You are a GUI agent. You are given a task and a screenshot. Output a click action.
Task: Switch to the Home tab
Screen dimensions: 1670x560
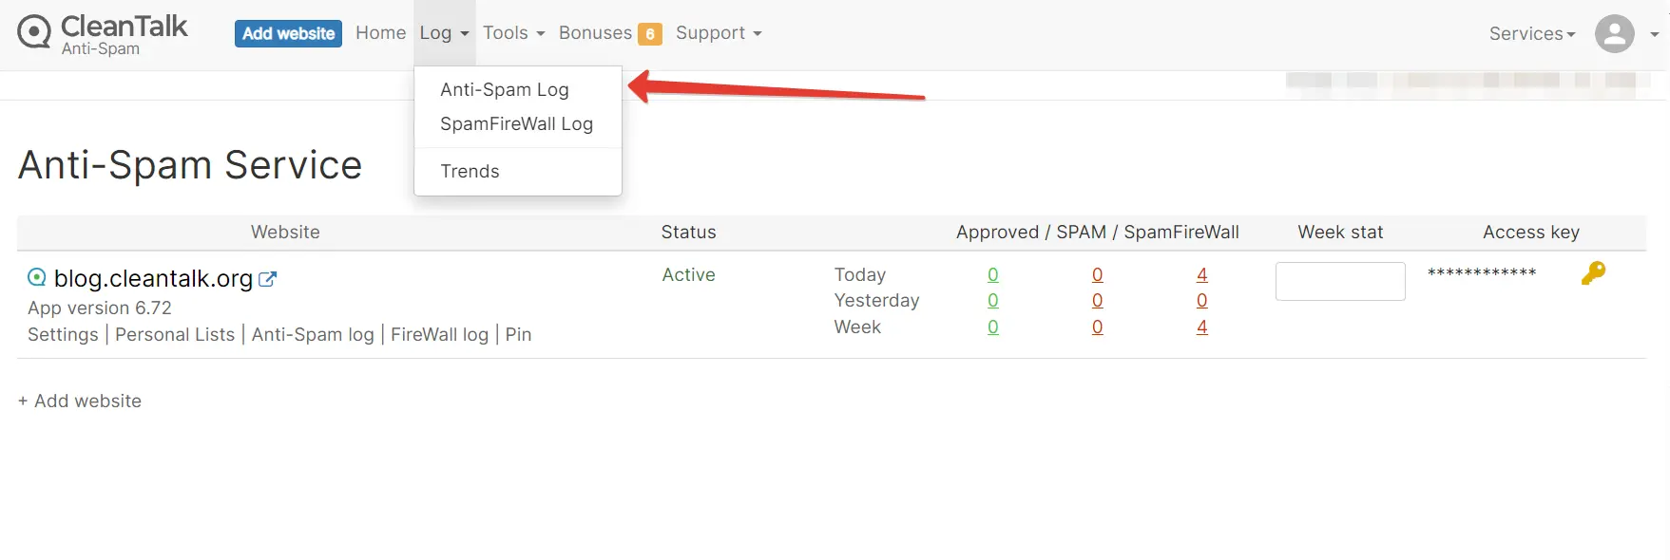[380, 32]
